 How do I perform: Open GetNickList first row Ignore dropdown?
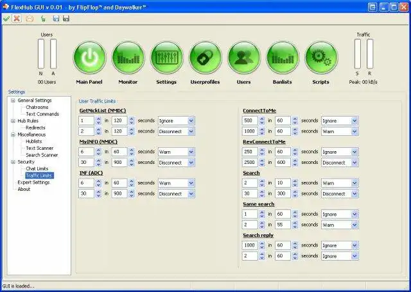tap(177, 121)
